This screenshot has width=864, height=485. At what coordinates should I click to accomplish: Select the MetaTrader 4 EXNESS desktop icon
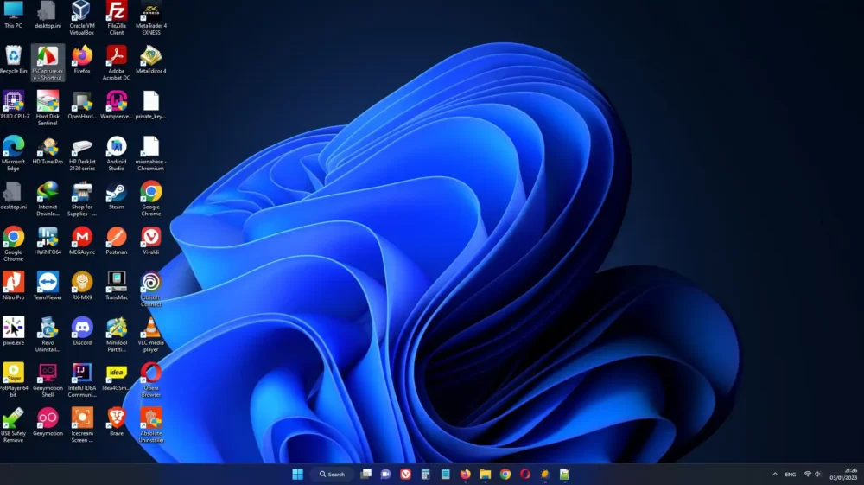point(151,18)
